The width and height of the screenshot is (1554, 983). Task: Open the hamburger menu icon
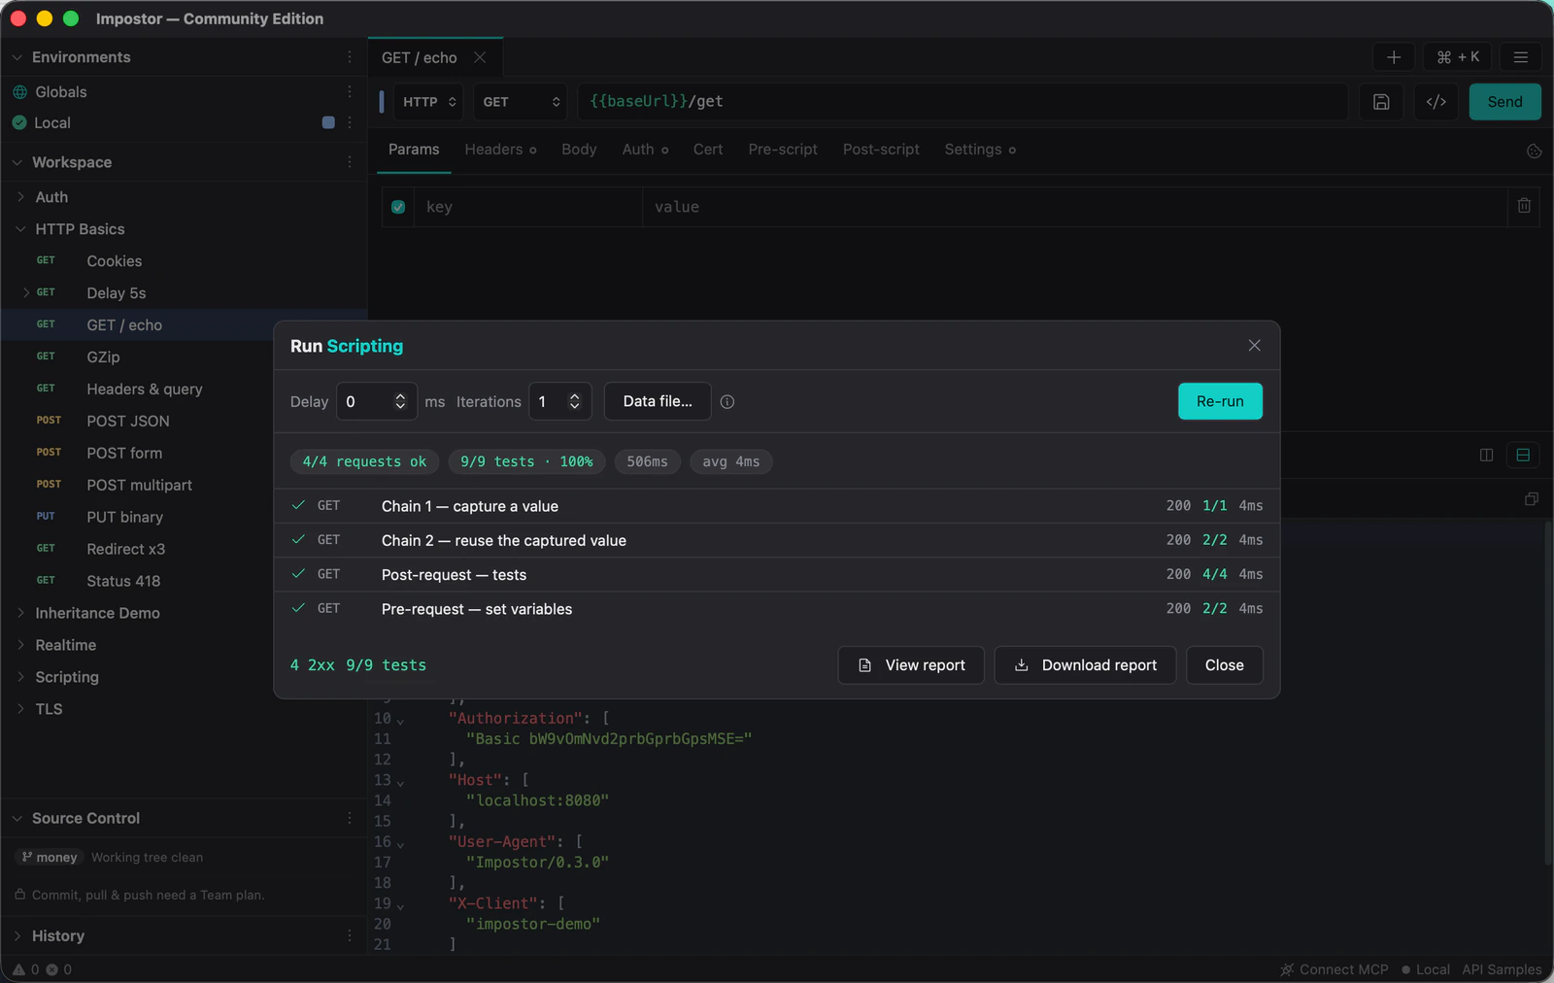point(1521,57)
